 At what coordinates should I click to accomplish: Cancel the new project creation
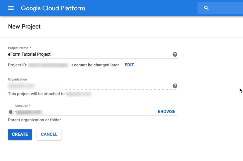pyautogui.click(x=49, y=134)
